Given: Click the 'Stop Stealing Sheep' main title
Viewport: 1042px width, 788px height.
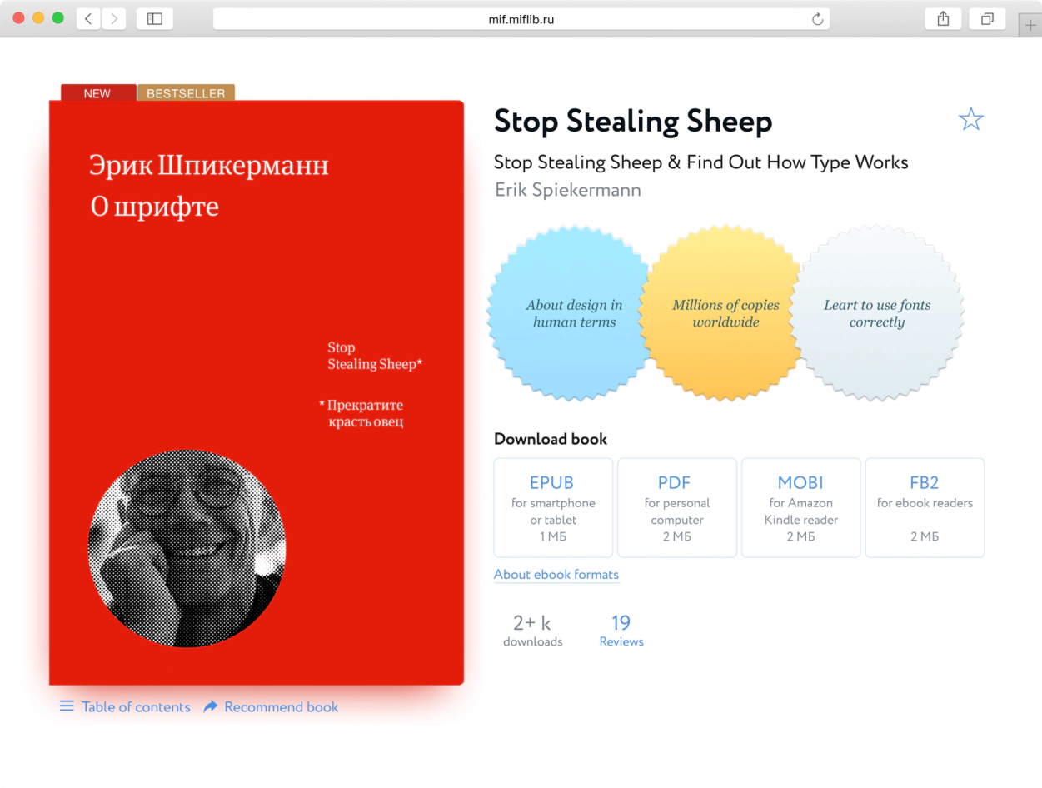Looking at the screenshot, I should pos(633,122).
